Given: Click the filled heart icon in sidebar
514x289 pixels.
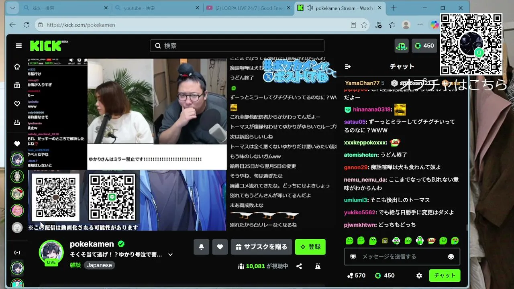Looking at the screenshot, I should coord(17,144).
